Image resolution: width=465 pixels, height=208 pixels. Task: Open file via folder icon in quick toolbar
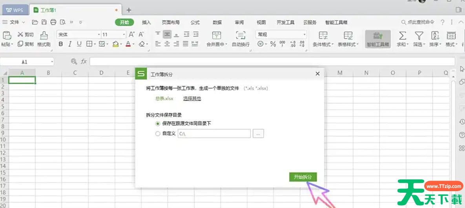pyautogui.click(x=35, y=22)
